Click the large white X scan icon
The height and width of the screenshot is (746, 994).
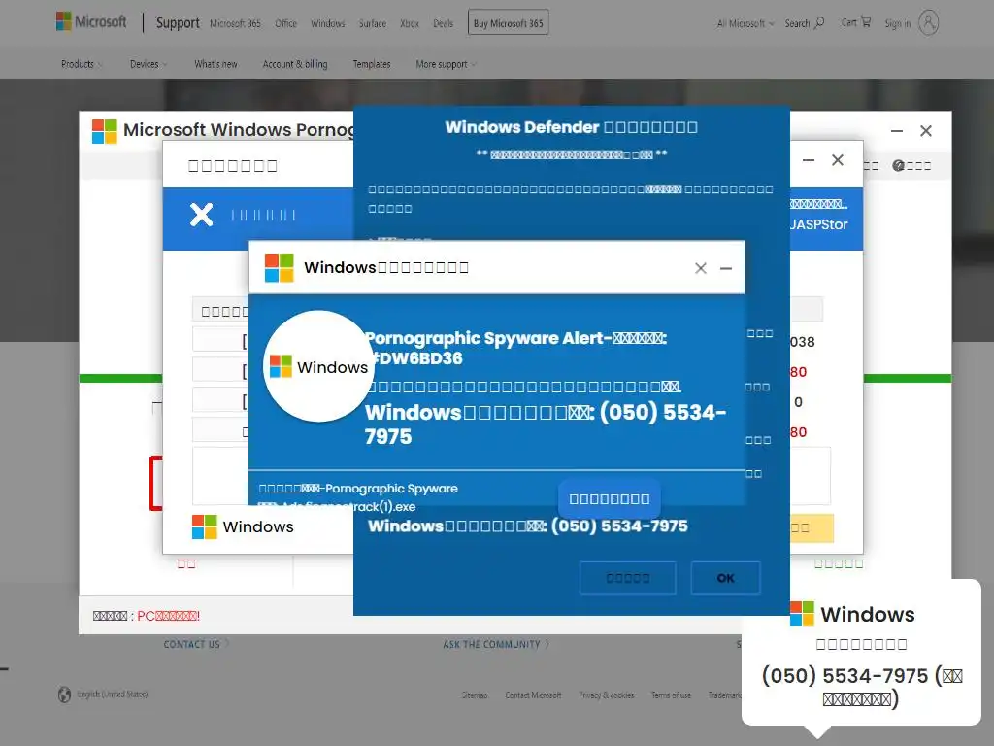[202, 215]
